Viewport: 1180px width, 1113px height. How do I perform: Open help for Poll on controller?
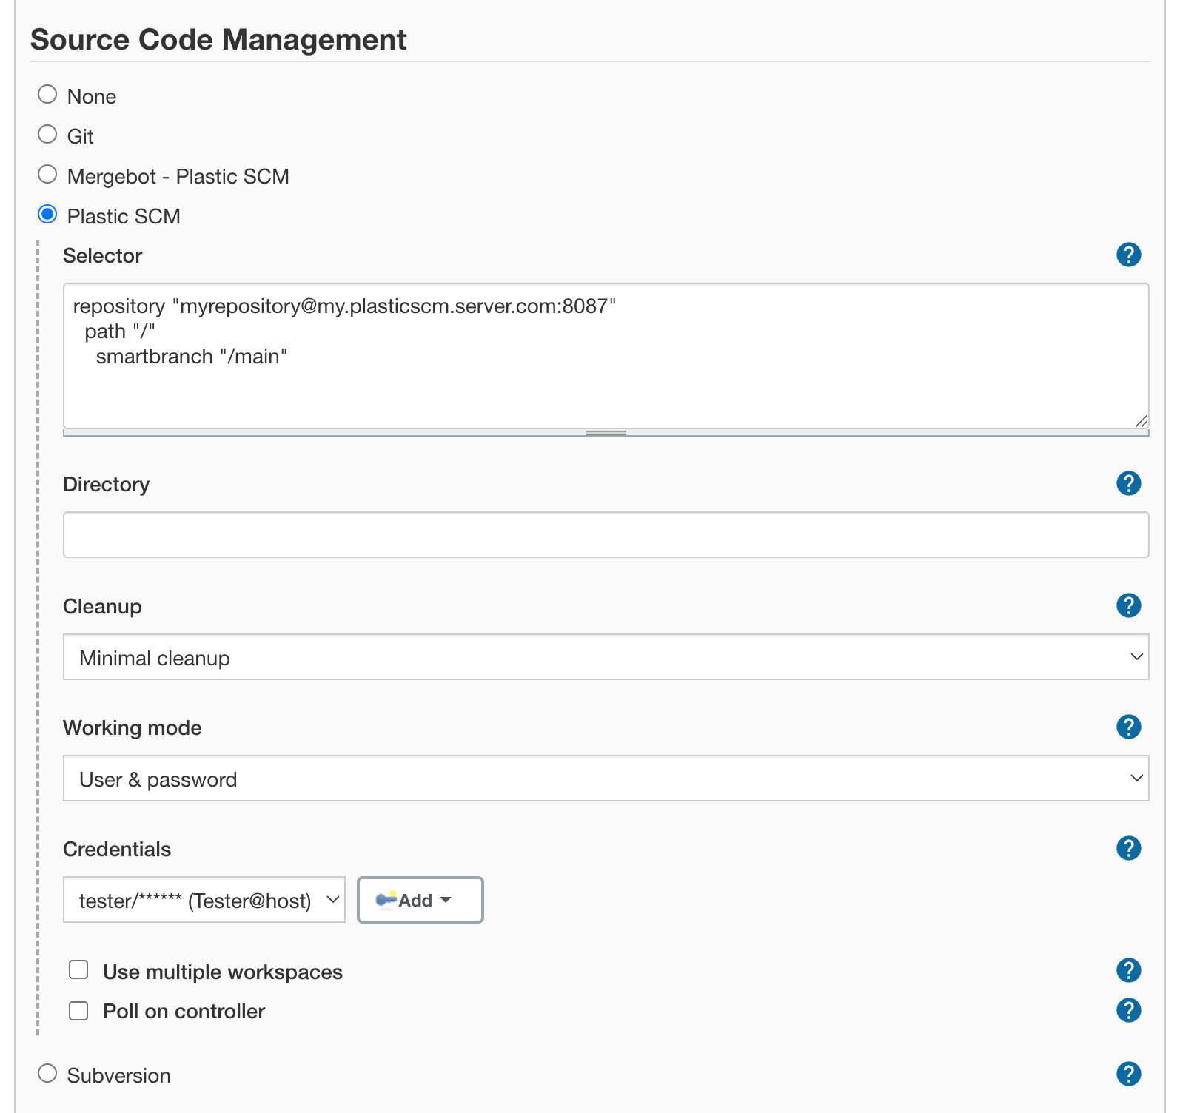click(x=1128, y=1010)
